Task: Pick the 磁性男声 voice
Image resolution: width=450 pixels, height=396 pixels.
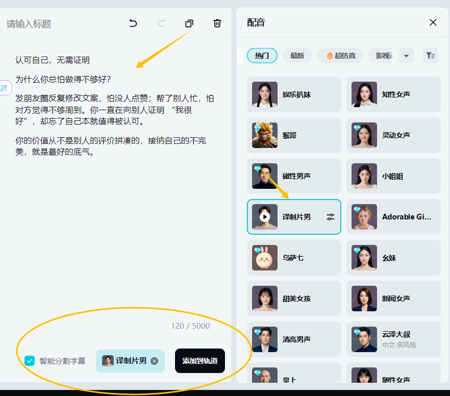Action: [x=294, y=176]
